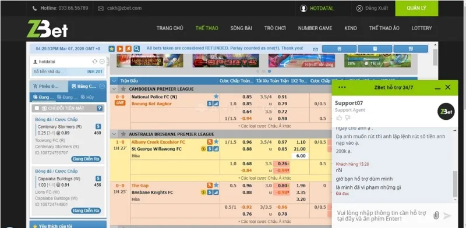Click the orange play live-stream icon
This screenshot has height=228, width=466.
click(x=120, y=49)
